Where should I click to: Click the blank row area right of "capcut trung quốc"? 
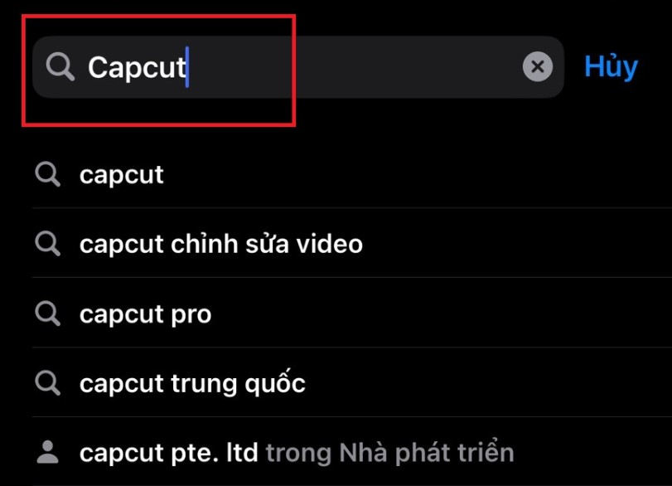pos(489,382)
